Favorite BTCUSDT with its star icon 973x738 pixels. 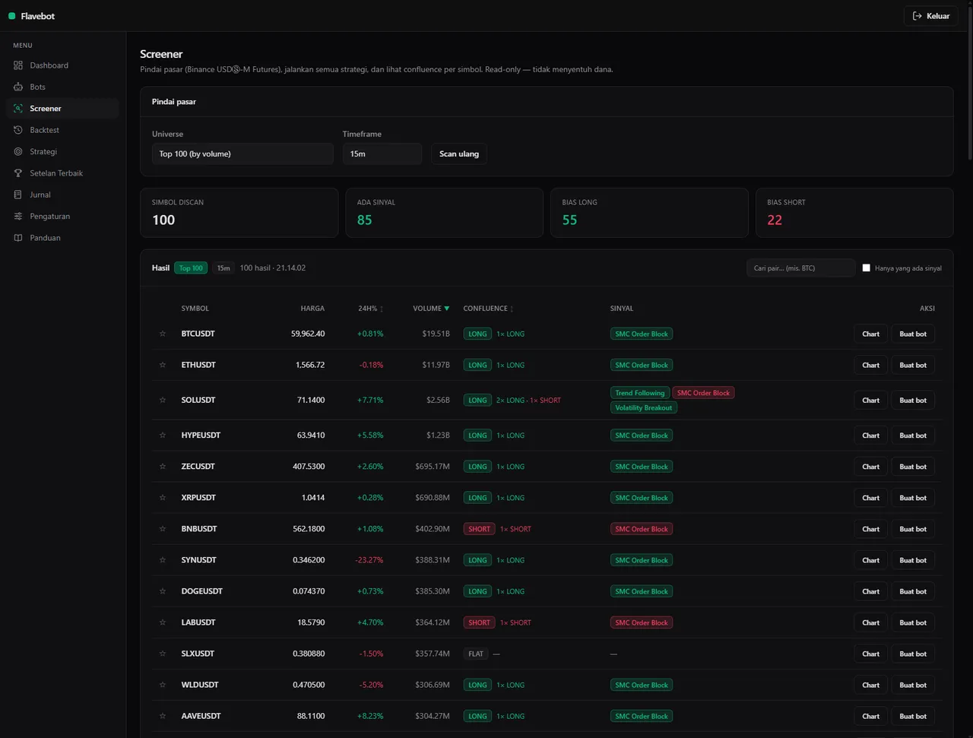coord(162,334)
